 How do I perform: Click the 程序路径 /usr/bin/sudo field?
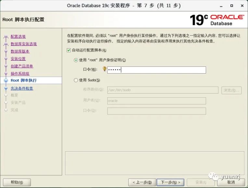coord(163,90)
